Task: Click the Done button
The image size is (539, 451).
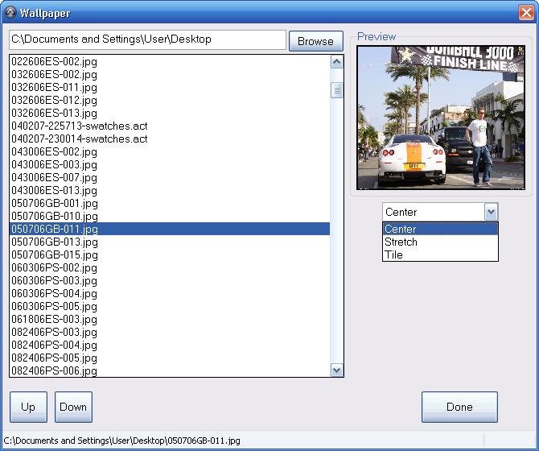Action: [459, 407]
